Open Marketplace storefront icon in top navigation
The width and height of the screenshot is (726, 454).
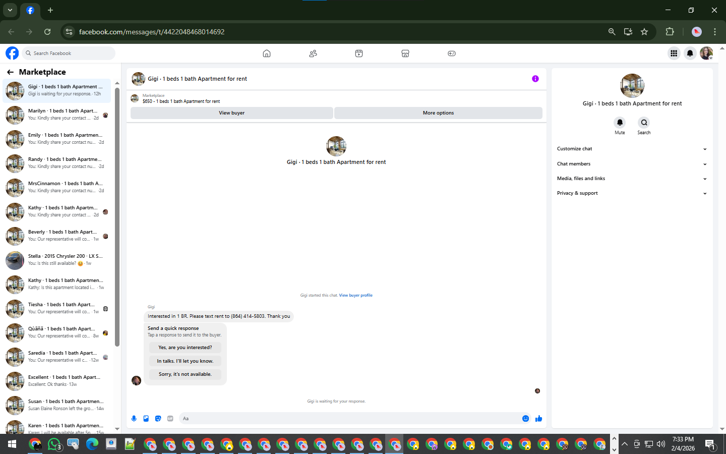coord(405,53)
